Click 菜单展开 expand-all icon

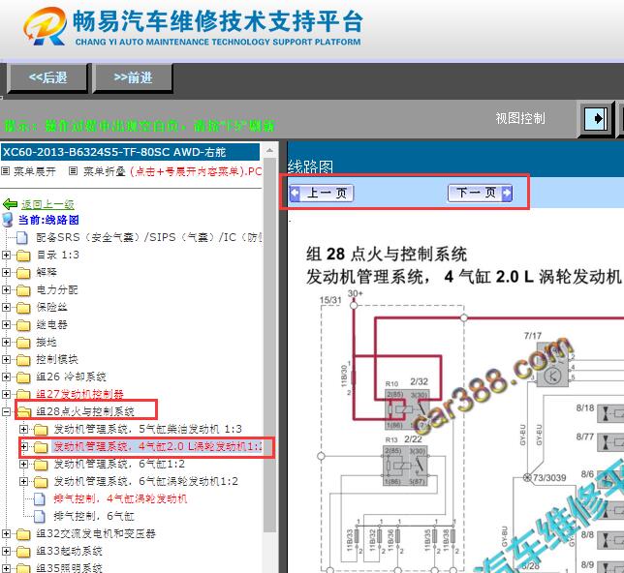pyautogui.click(x=5, y=171)
